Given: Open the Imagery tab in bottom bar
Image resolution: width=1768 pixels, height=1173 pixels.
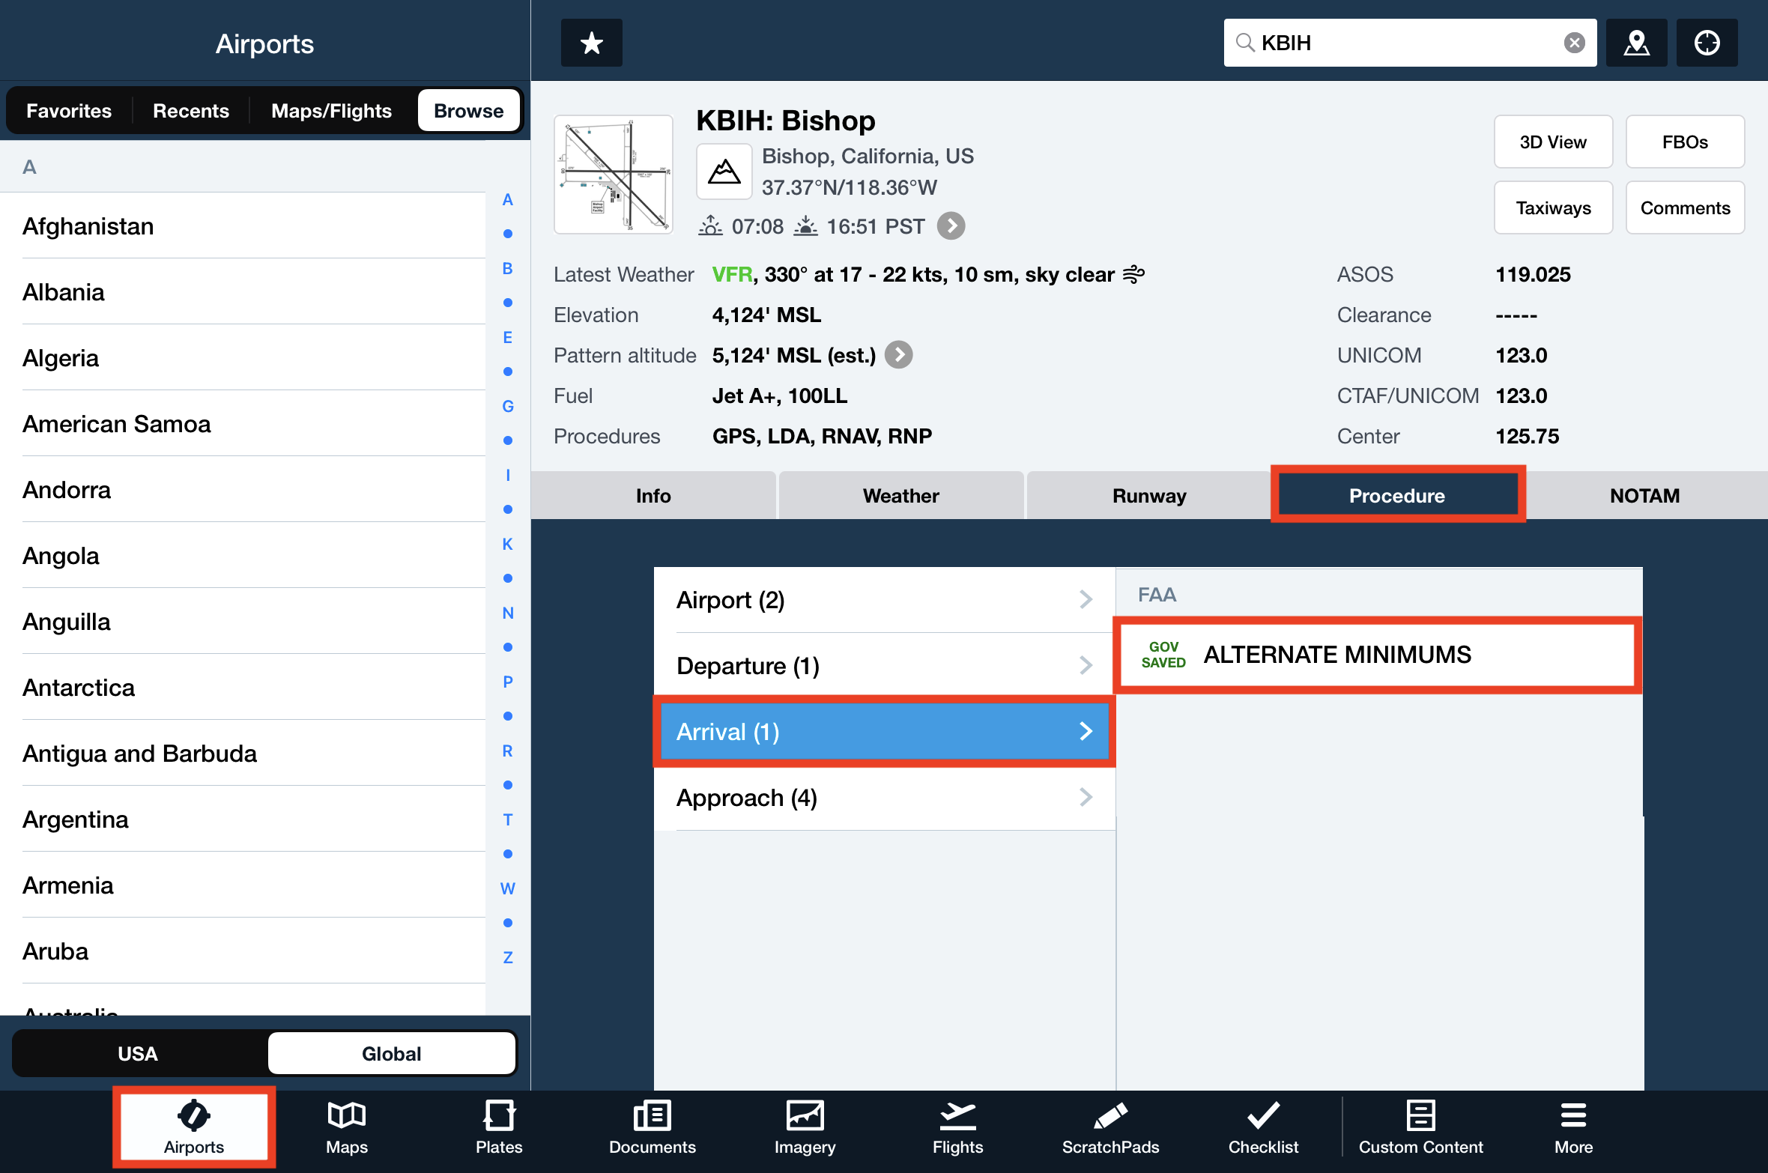Looking at the screenshot, I should (805, 1127).
